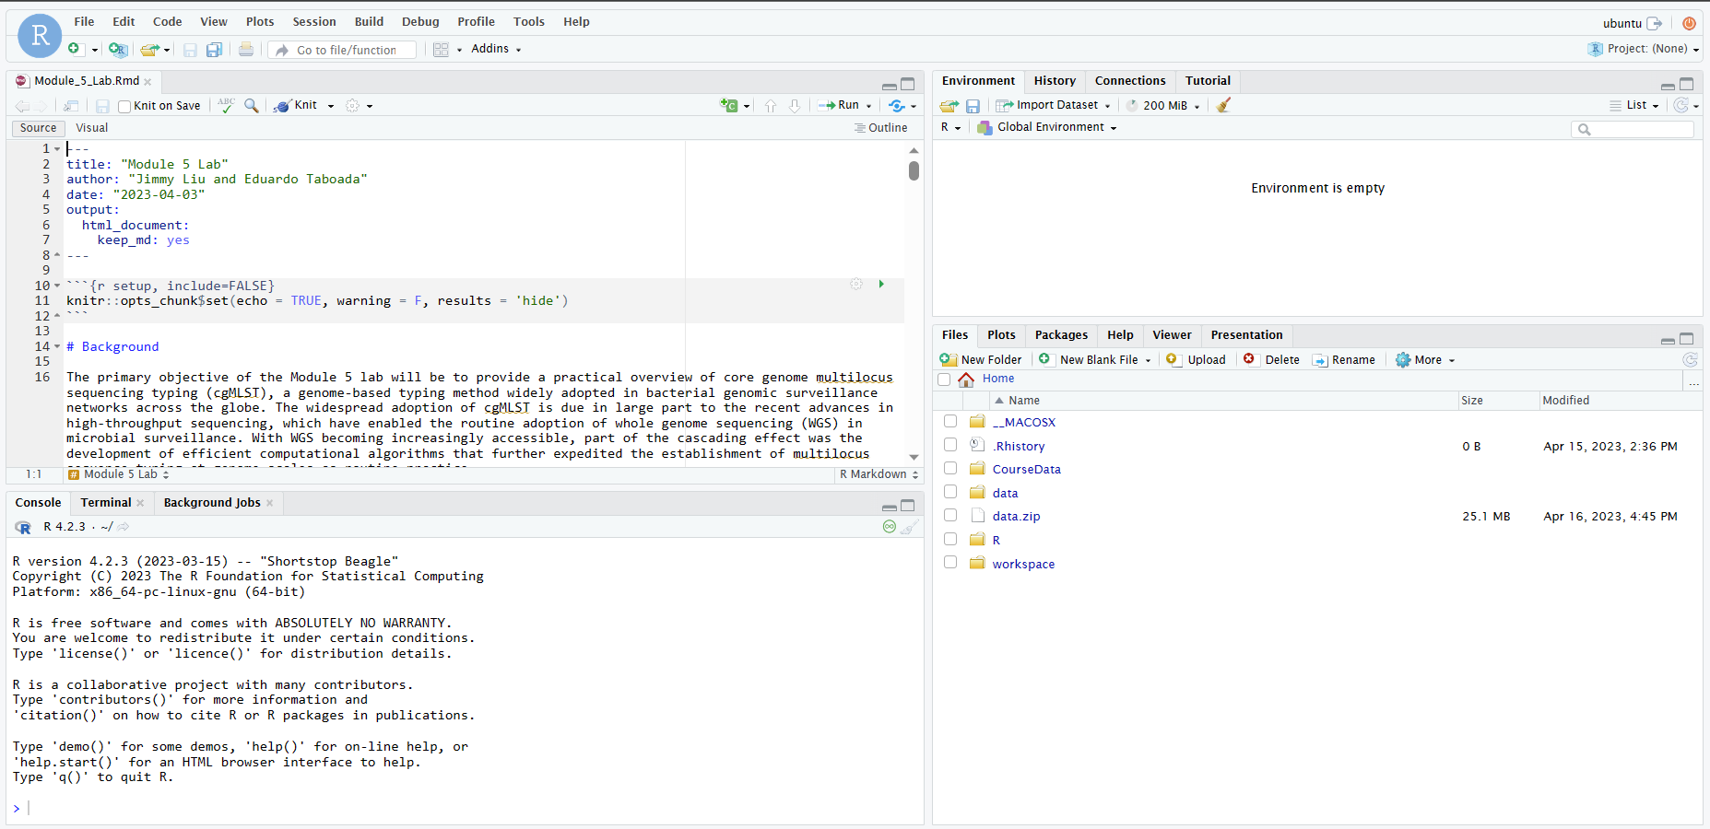Click the Print document icon
Viewport: 1710px width, 829px height.
(x=246, y=49)
